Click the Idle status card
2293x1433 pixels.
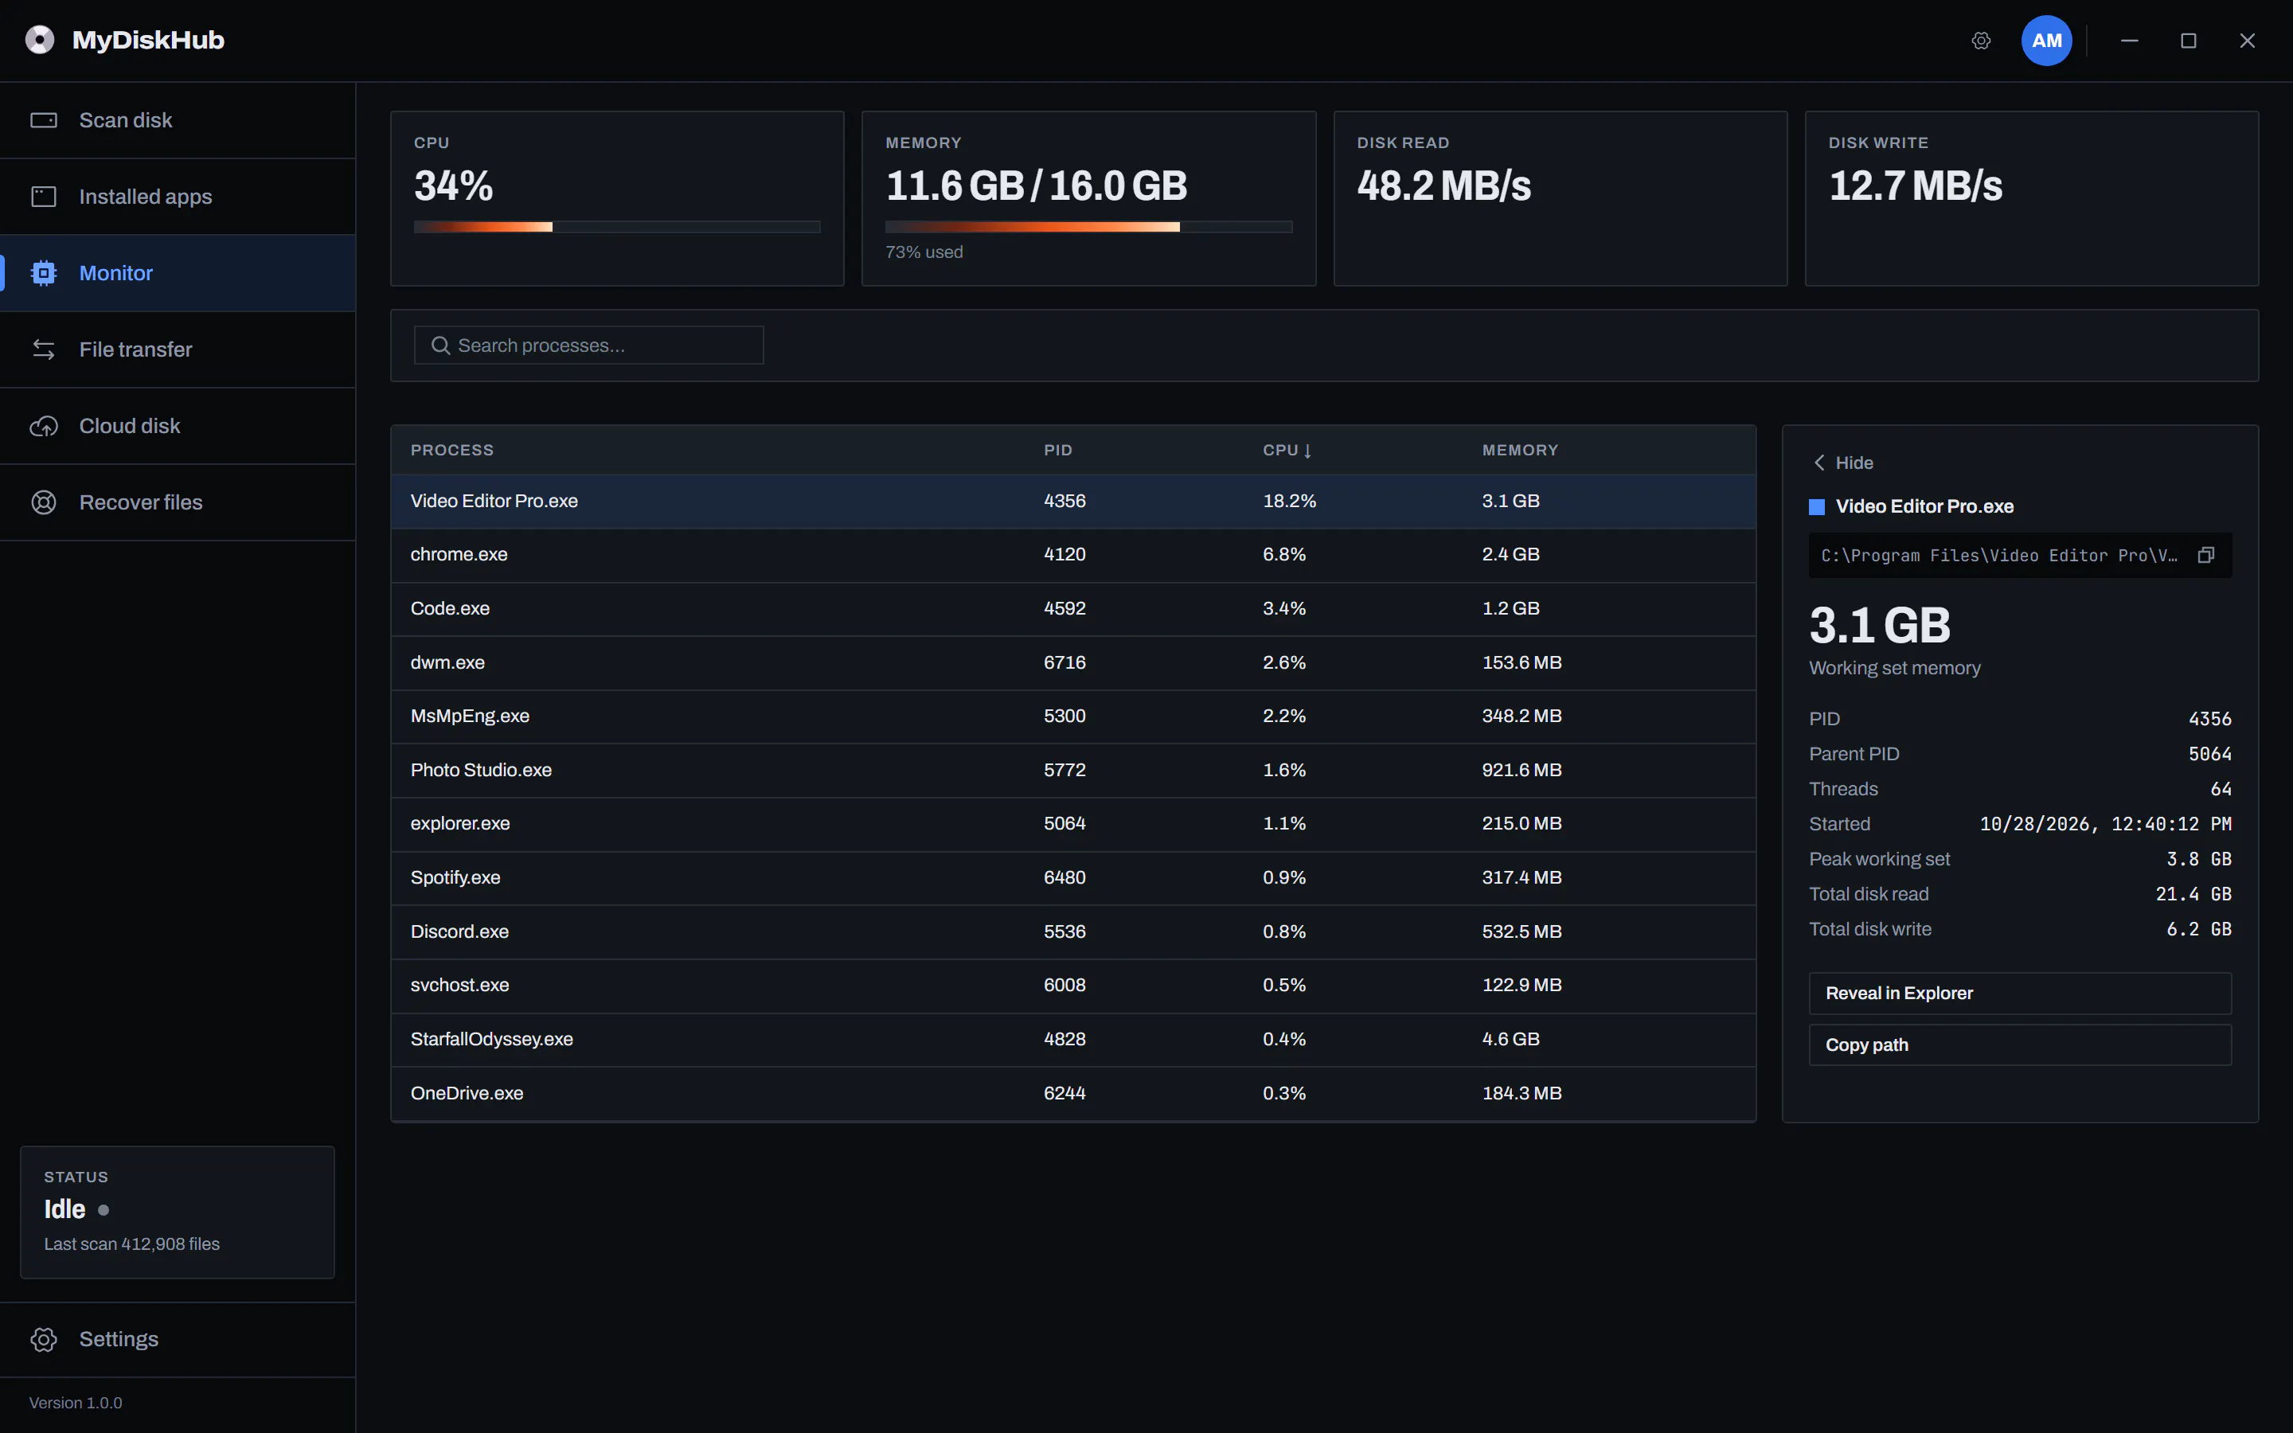point(178,1212)
